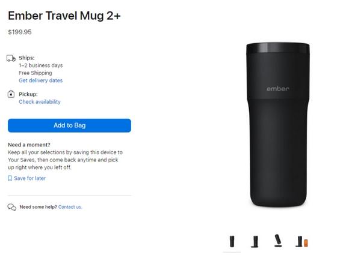Click the chat bubbles help icon
This screenshot has height=258, width=337.
tap(12, 207)
